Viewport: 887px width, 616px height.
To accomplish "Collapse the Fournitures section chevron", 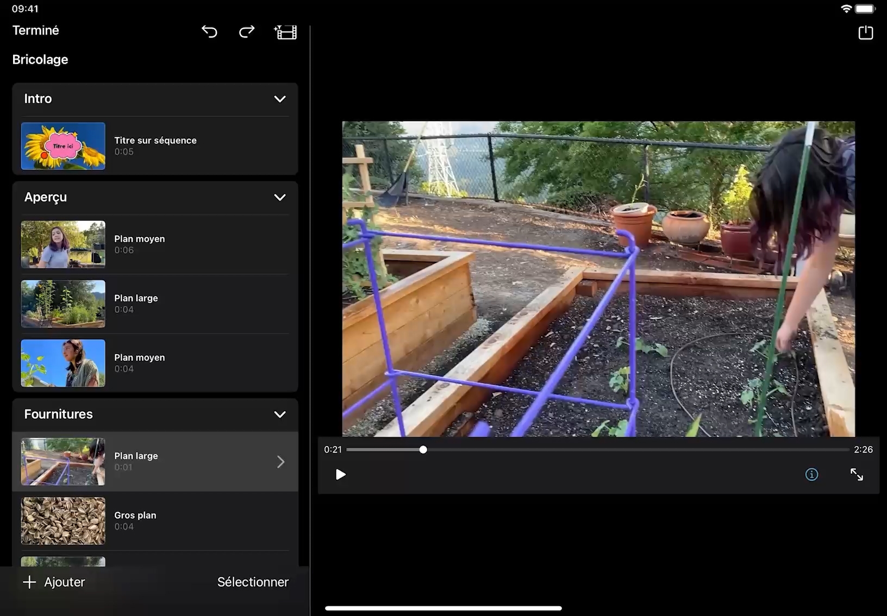I will (280, 414).
